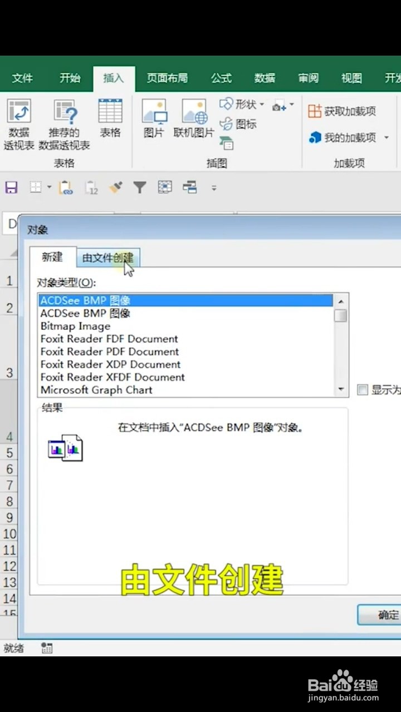This screenshot has height=712, width=401.
Task: Select row 3 header
Action: click(x=9, y=373)
